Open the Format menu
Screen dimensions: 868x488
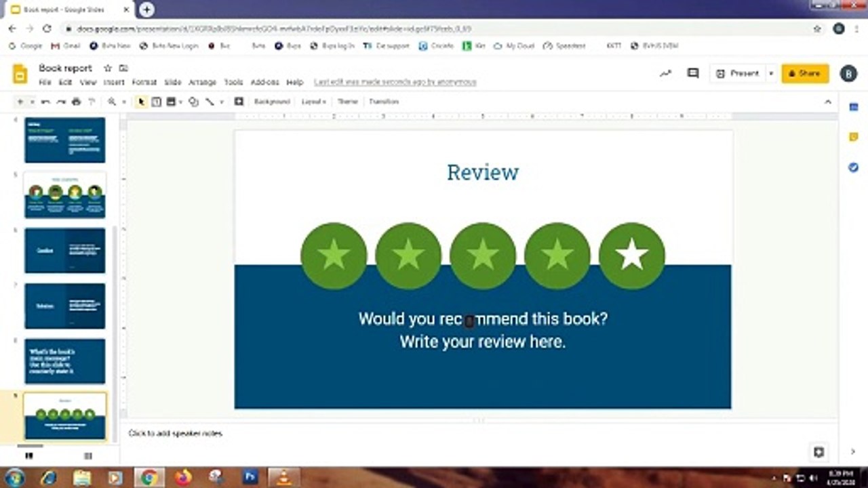(144, 82)
